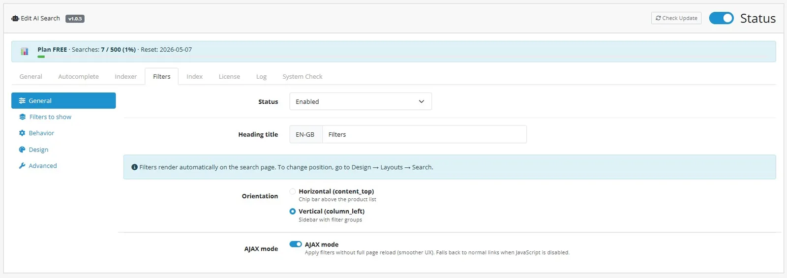This screenshot has height=278, width=787.
Task: Open the Log tab
Action: pos(261,77)
